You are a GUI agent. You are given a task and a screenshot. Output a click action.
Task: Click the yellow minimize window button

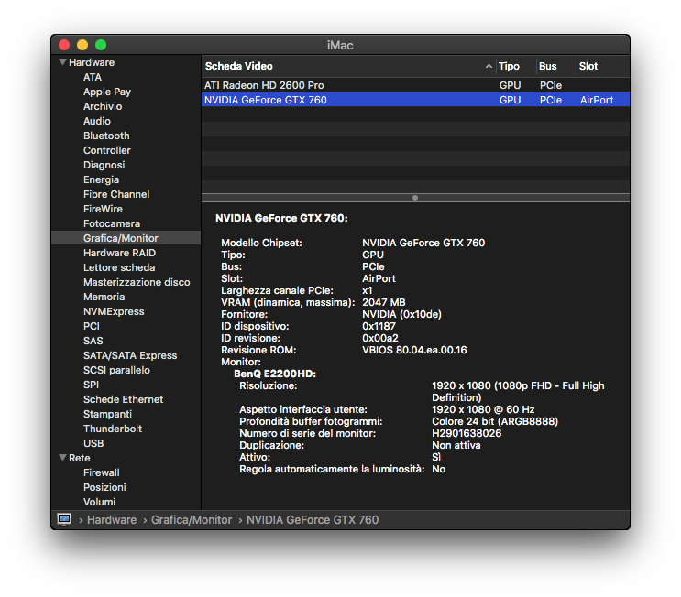tap(82, 45)
